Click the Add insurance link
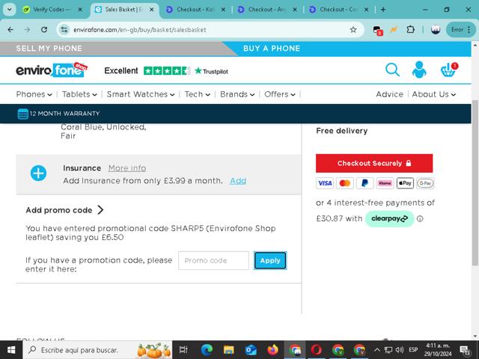This screenshot has height=359, width=479. pyautogui.click(x=238, y=181)
